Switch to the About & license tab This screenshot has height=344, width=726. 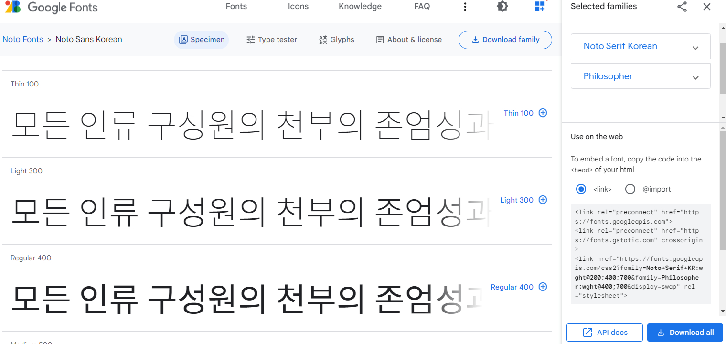tap(409, 40)
